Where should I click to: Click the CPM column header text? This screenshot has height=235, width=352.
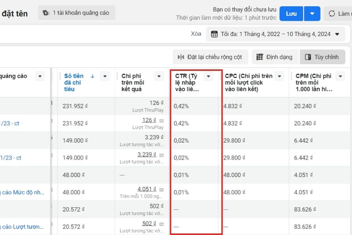(x=314, y=83)
